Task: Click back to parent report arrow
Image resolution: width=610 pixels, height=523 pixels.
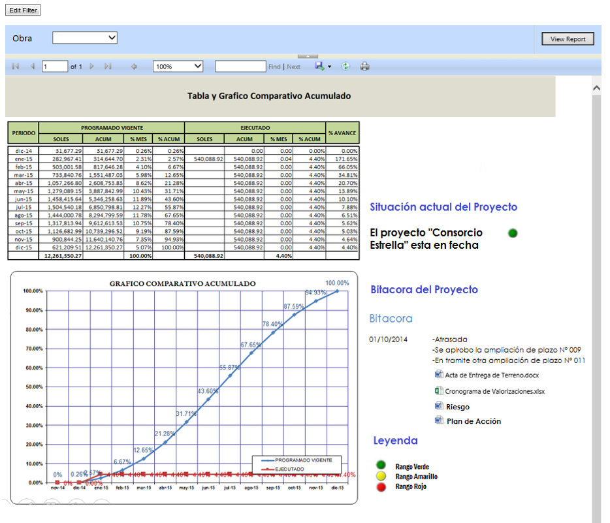Action: (134, 67)
